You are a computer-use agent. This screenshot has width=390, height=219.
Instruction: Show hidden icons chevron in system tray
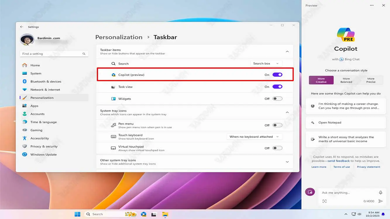[346, 214]
